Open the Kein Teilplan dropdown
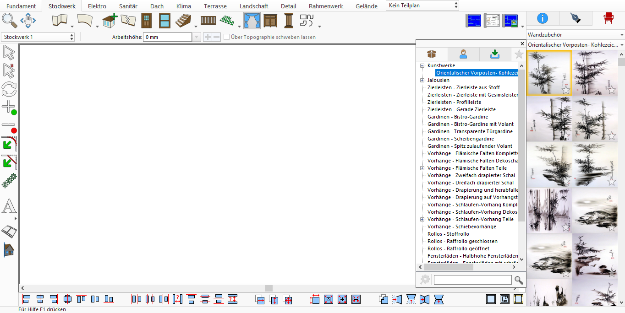 (422, 5)
